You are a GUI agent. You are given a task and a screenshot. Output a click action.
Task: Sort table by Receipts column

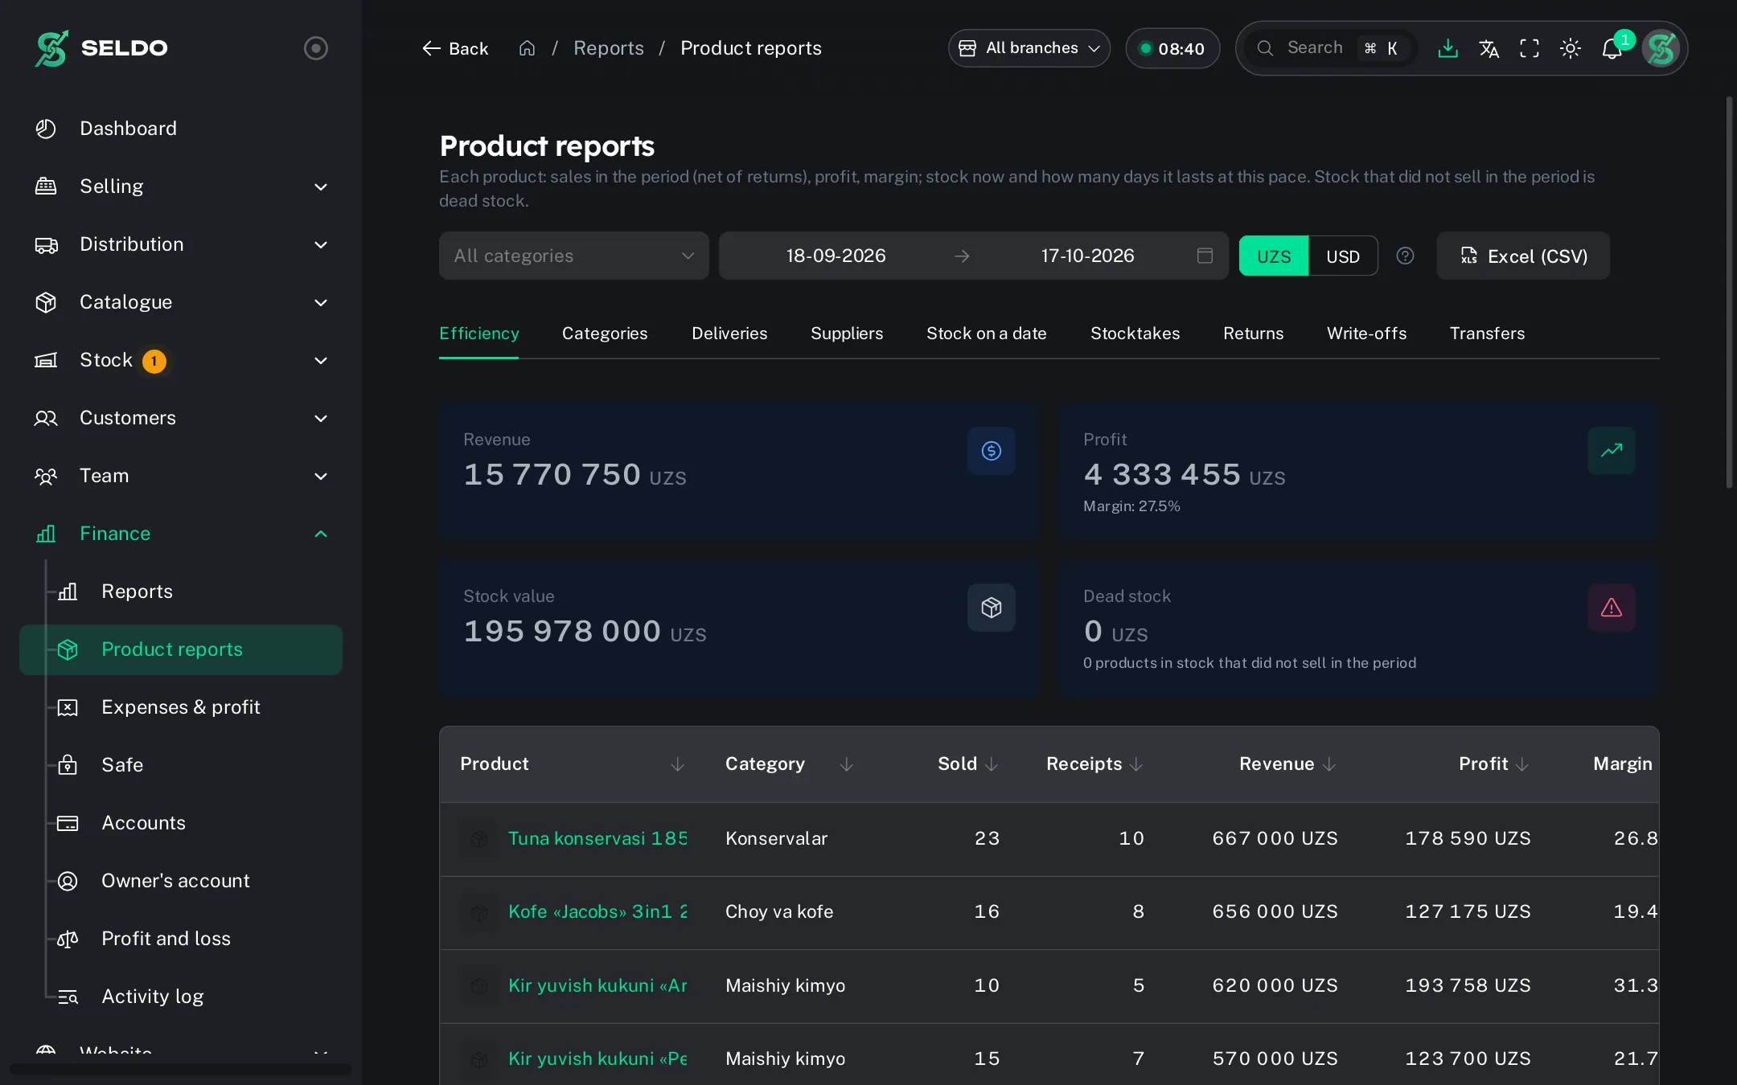[x=1094, y=764]
